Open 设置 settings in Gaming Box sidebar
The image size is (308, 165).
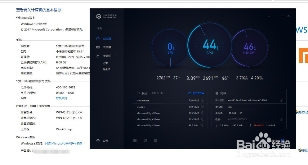[x=105, y=141]
